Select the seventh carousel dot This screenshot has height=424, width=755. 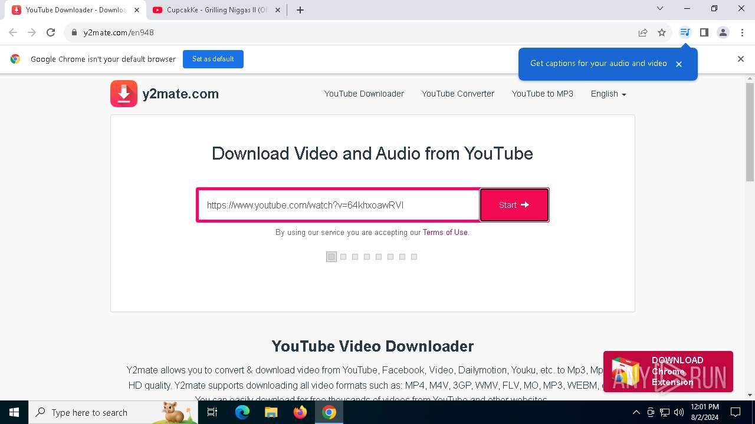tap(402, 257)
